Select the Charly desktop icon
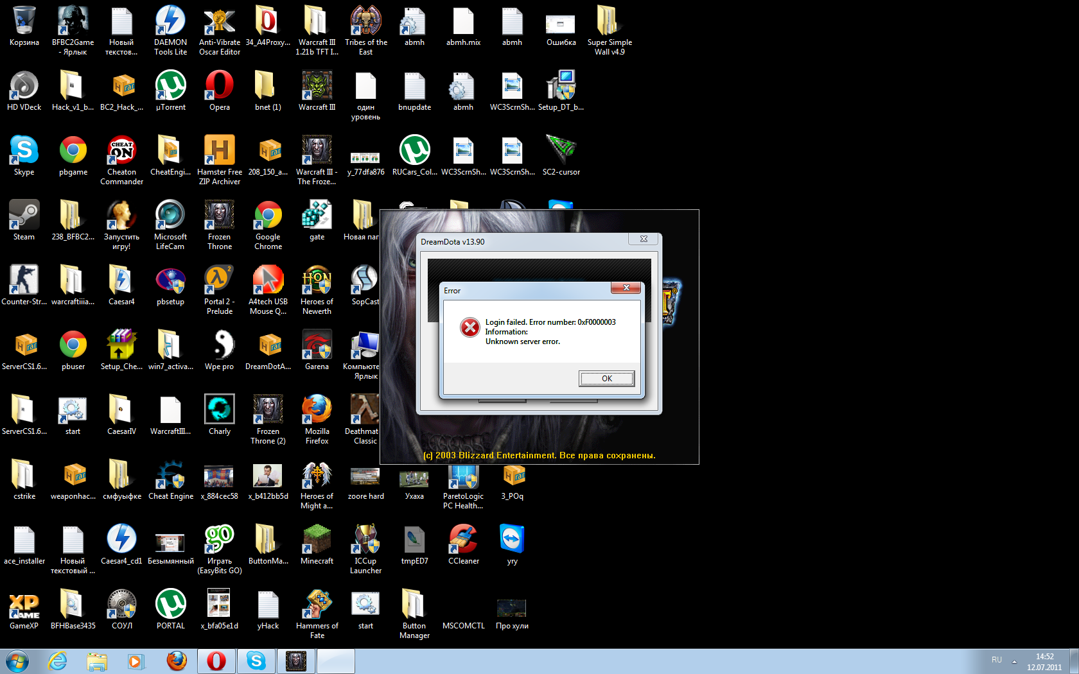1079x674 pixels. coord(220,415)
